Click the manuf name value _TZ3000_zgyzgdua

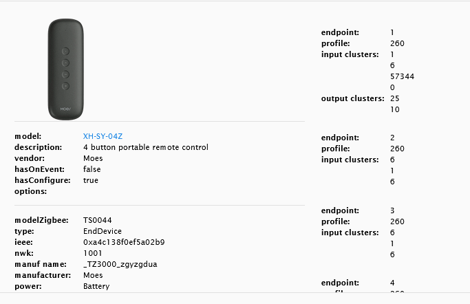click(x=120, y=264)
